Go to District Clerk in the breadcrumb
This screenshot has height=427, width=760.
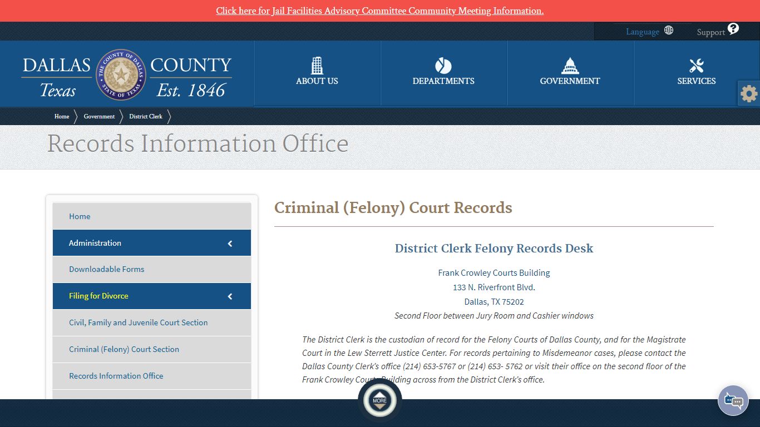(146, 116)
